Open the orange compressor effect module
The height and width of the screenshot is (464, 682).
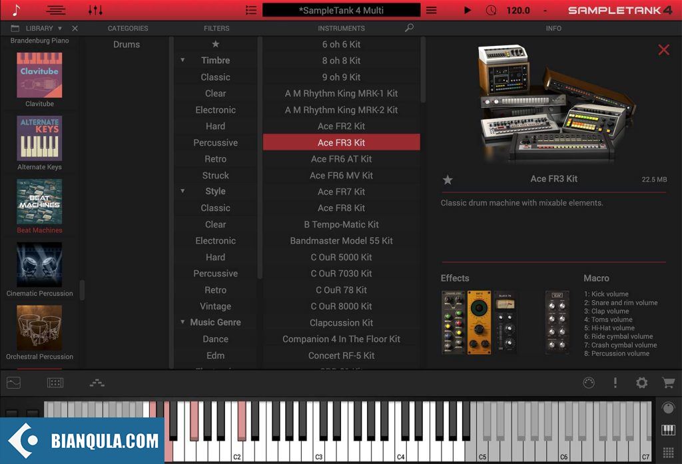point(479,322)
